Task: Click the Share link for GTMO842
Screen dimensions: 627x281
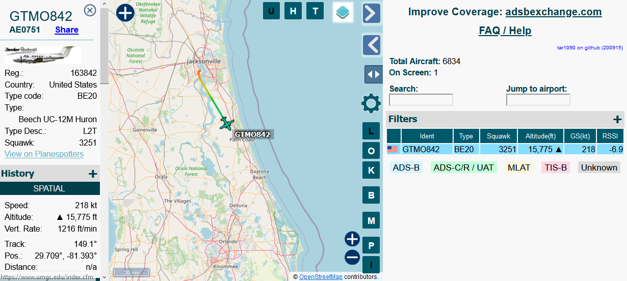Action: tap(67, 30)
